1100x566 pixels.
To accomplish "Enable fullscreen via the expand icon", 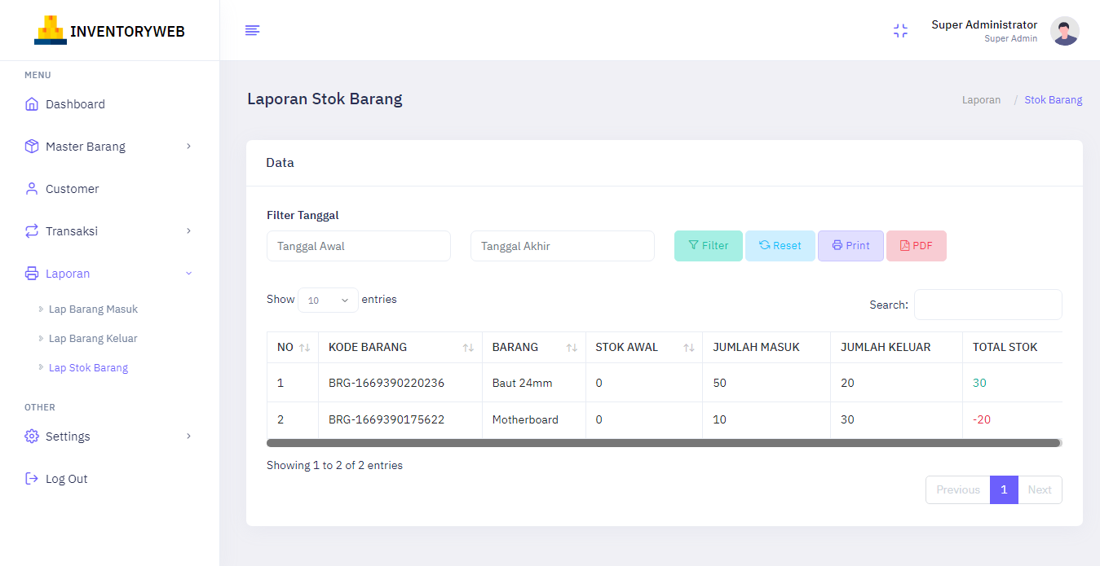I will pyautogui.click(x=900, y=30).
